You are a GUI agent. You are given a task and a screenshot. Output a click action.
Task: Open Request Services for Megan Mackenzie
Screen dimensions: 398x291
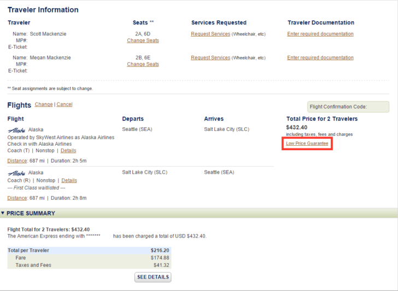[210, 58]
